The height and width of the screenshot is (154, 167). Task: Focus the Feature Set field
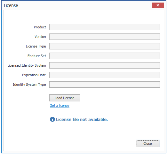105,56
